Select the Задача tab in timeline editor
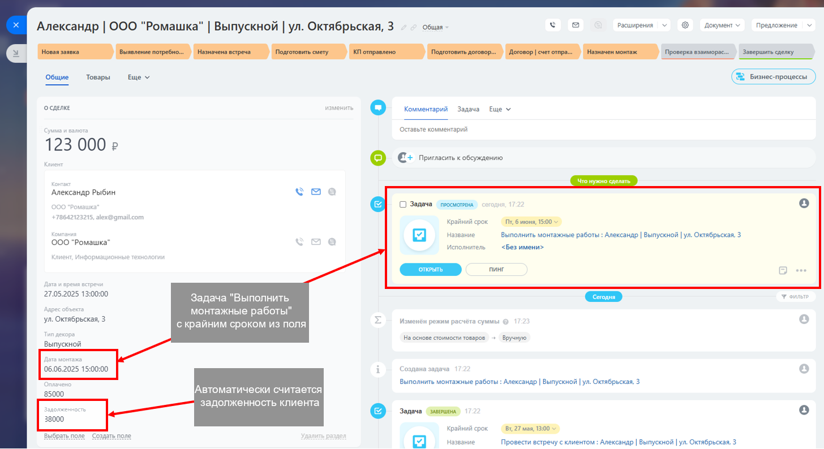 (x=468, y=109)
